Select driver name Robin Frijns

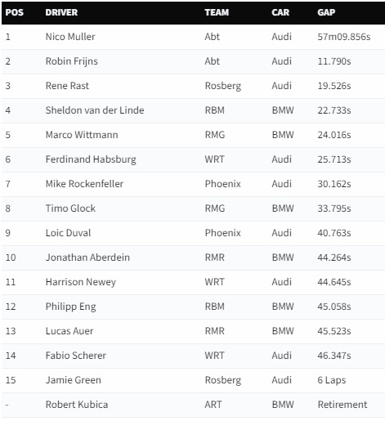[72, 61]
